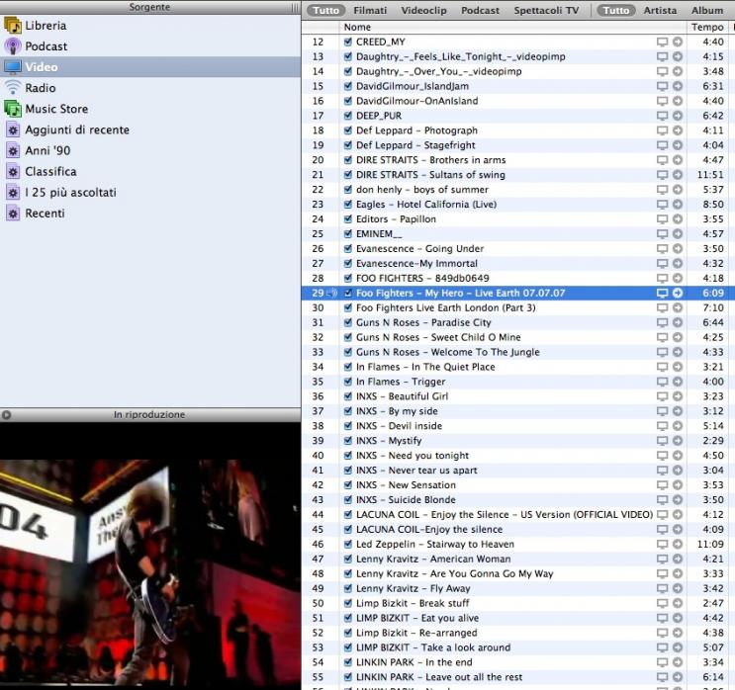The image size is (735, 690).
Task: Click the arrow icon next to Foo Fighters - My Hero
Action: pos(678,293)
